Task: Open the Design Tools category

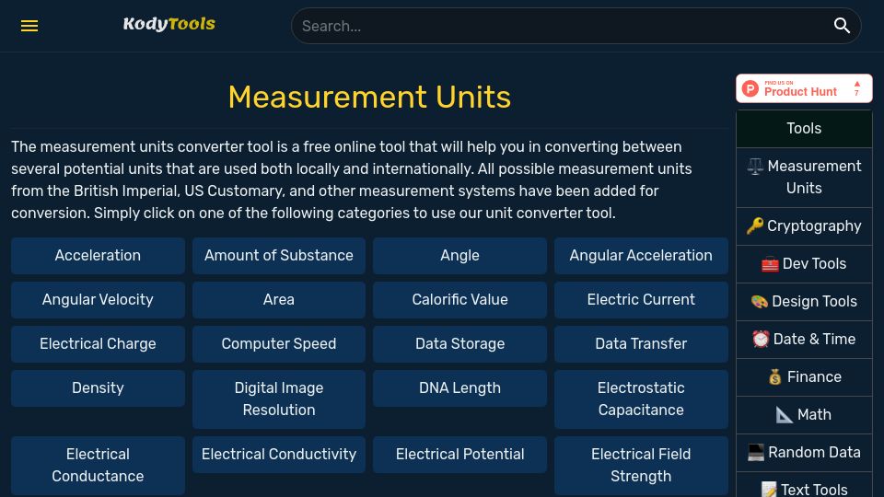Action: point(804,302)
